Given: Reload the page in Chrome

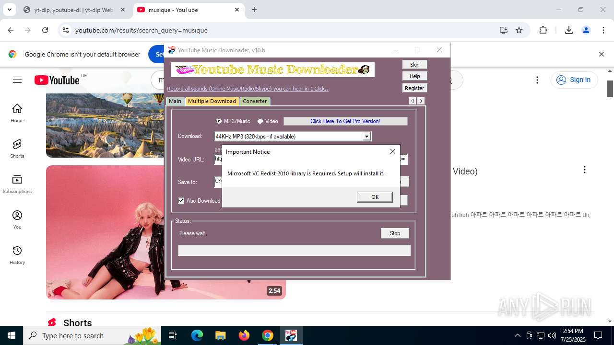Looking at the screenshot, I should tap(45, 30).
